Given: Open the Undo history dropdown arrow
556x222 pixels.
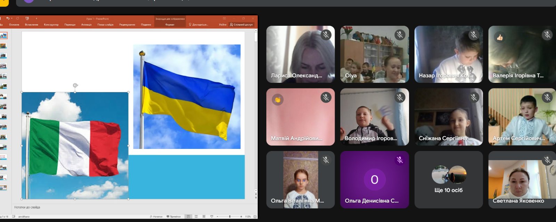Looking at the screenshot, I should 11,18.
